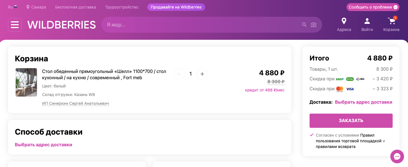Click the search magnifier icon
The width and height of the screenshot is (408, 167).
coord(304,25)
